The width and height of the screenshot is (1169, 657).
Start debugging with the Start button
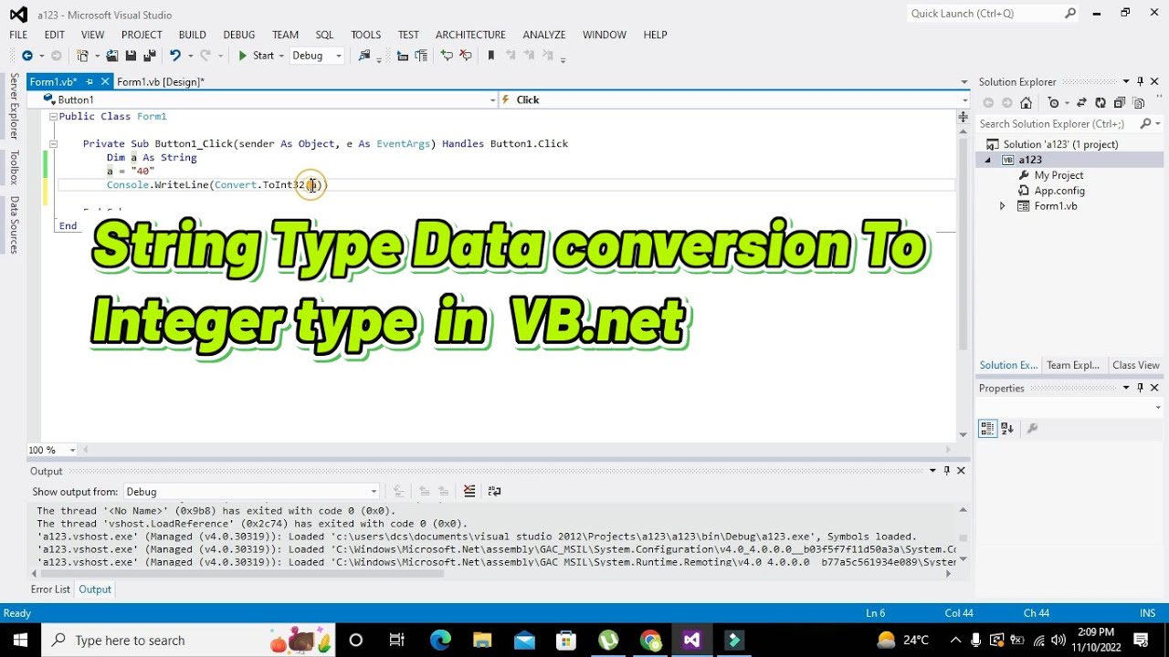[x=256, y=56]
